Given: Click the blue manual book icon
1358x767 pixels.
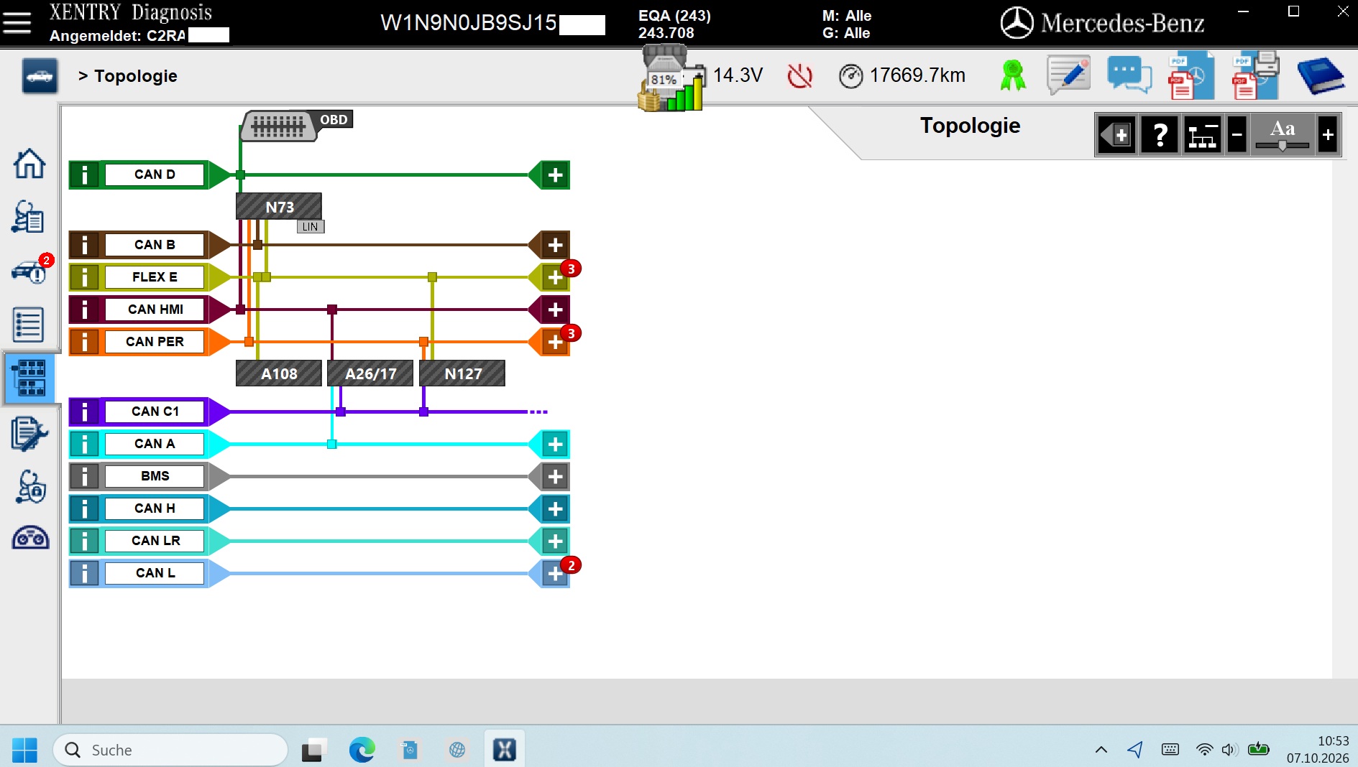Looking at the screenshot, I should [x=1321, y=75].
